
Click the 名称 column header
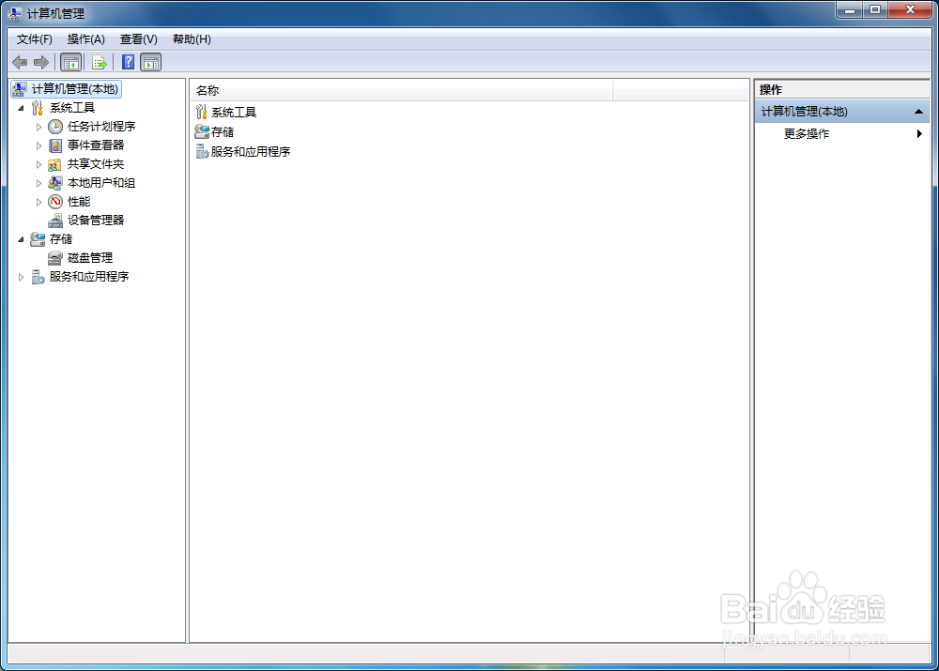tap(402, 90)
